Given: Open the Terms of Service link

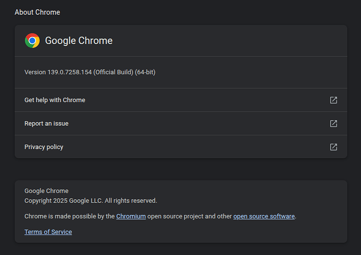Looking at the screenshot, I should [x=48, y=232].
